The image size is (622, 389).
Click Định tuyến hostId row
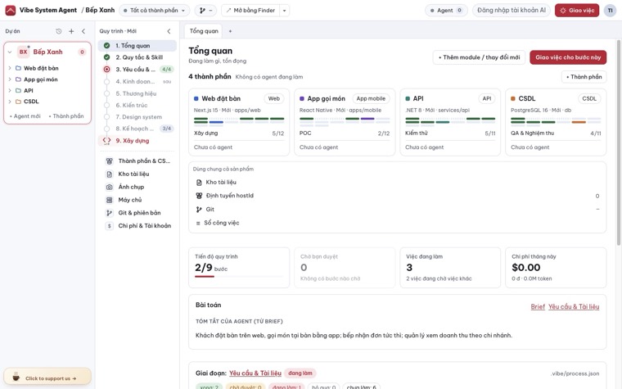click(x=397, y=196)
